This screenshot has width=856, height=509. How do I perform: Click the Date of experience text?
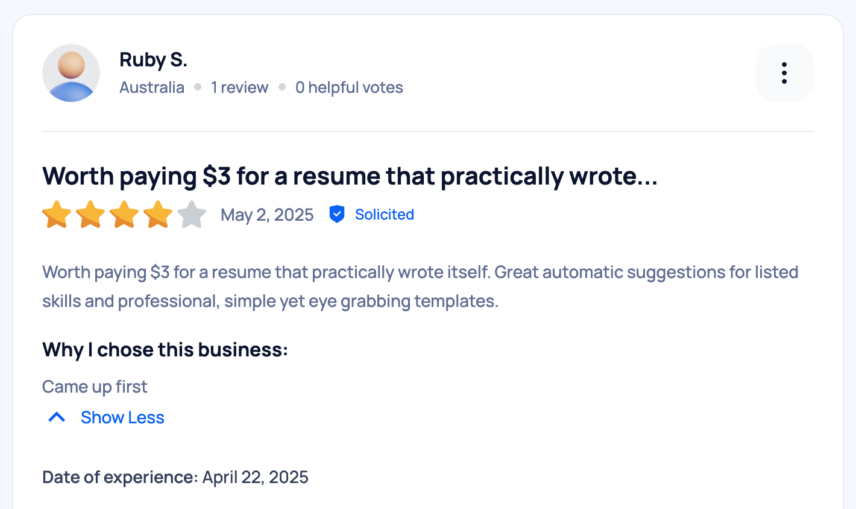pos(175,476)
